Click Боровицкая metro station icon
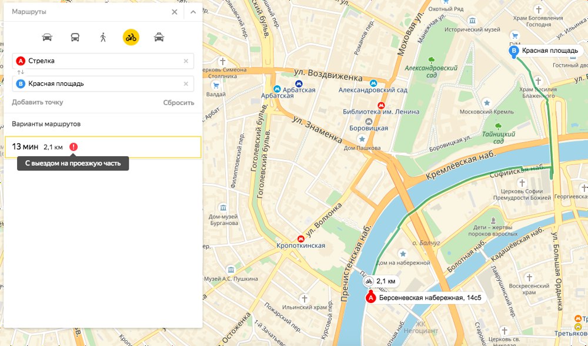 (369, 122)
